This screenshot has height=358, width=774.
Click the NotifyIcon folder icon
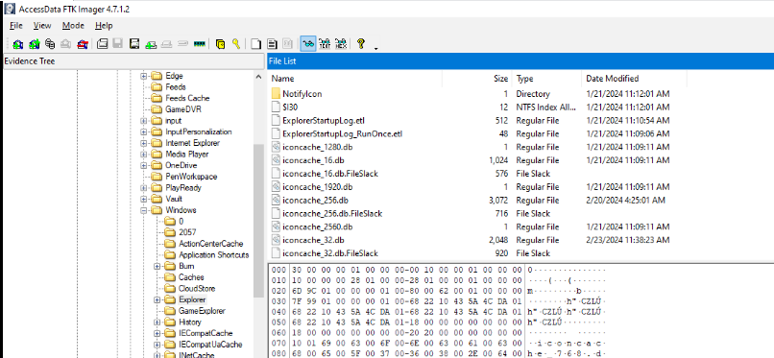coord(276,94)
